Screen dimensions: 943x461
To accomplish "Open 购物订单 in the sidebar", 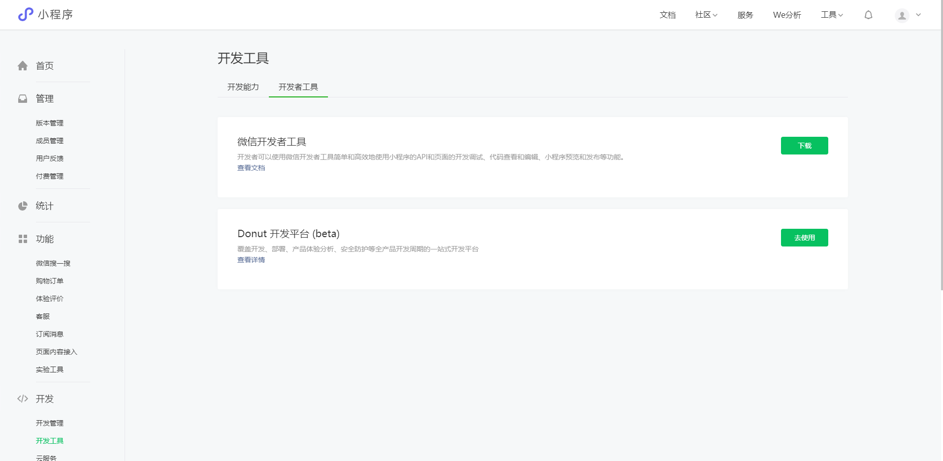I will coord(50,281).
